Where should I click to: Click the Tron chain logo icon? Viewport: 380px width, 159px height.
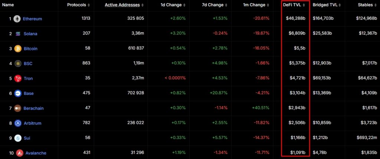17,79
